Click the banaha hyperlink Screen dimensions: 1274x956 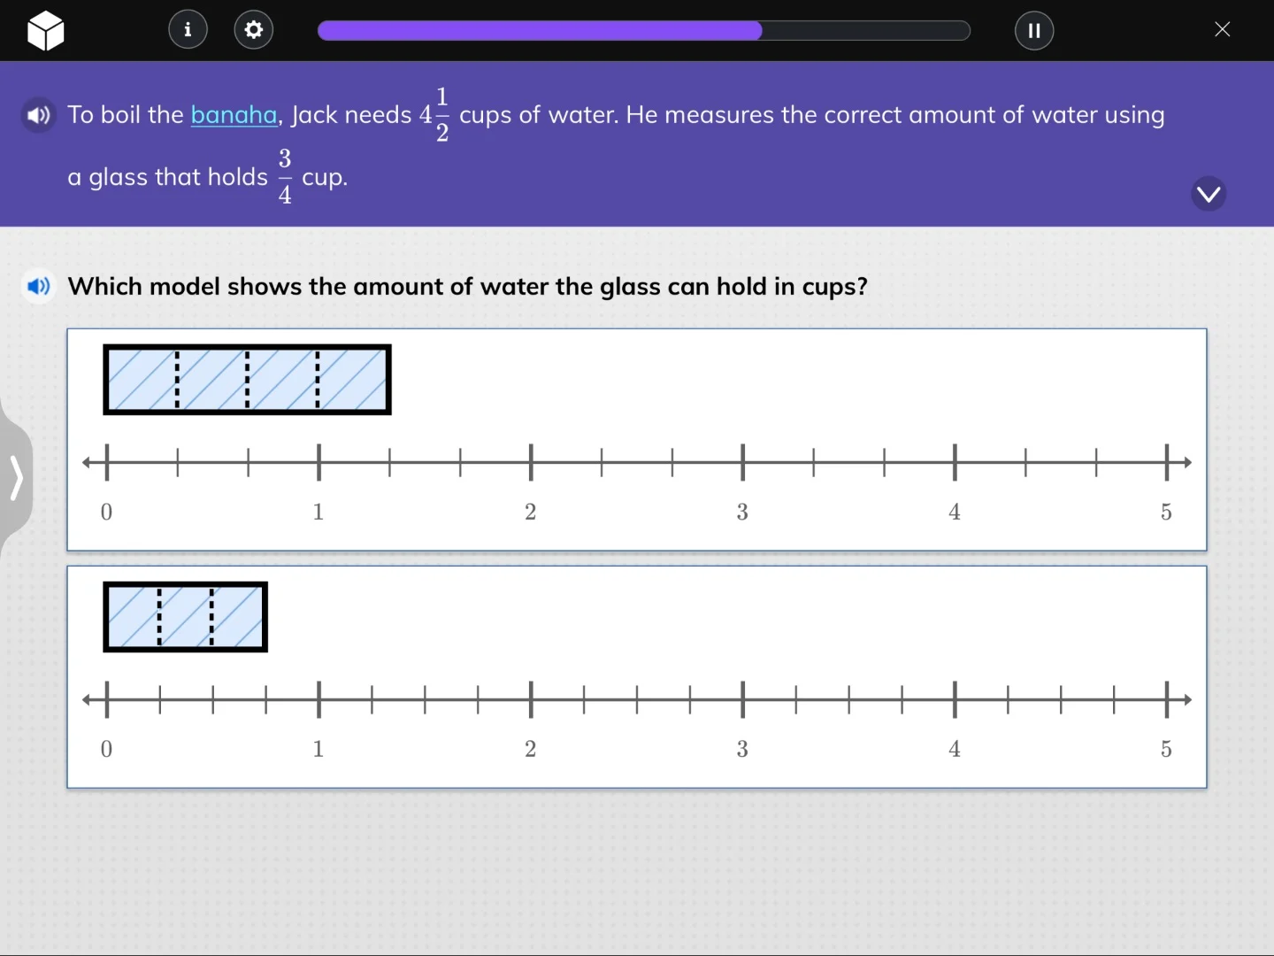click(234, 115)
